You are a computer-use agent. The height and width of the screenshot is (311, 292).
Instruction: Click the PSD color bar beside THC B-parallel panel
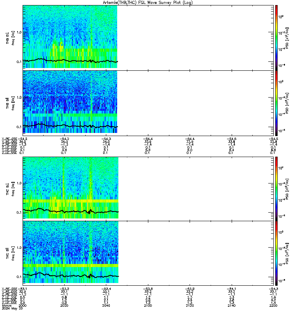(x=276, y=253)
